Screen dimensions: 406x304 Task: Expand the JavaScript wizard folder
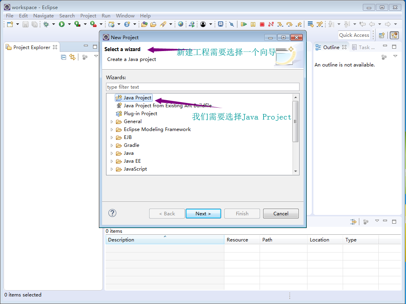tap(112, 169)
